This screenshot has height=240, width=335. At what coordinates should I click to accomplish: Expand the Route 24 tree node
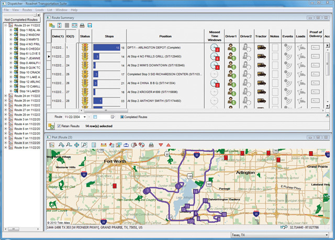click(x=5, y=96)
